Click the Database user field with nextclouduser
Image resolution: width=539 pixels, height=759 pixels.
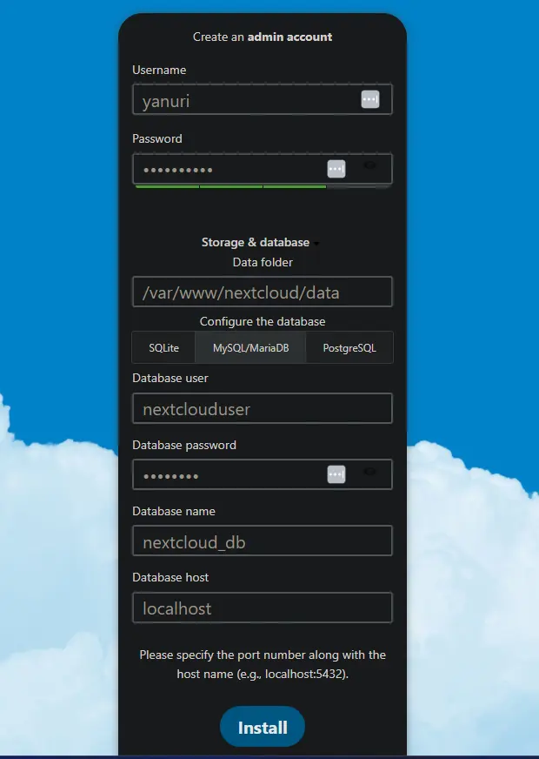coord(263,408)
